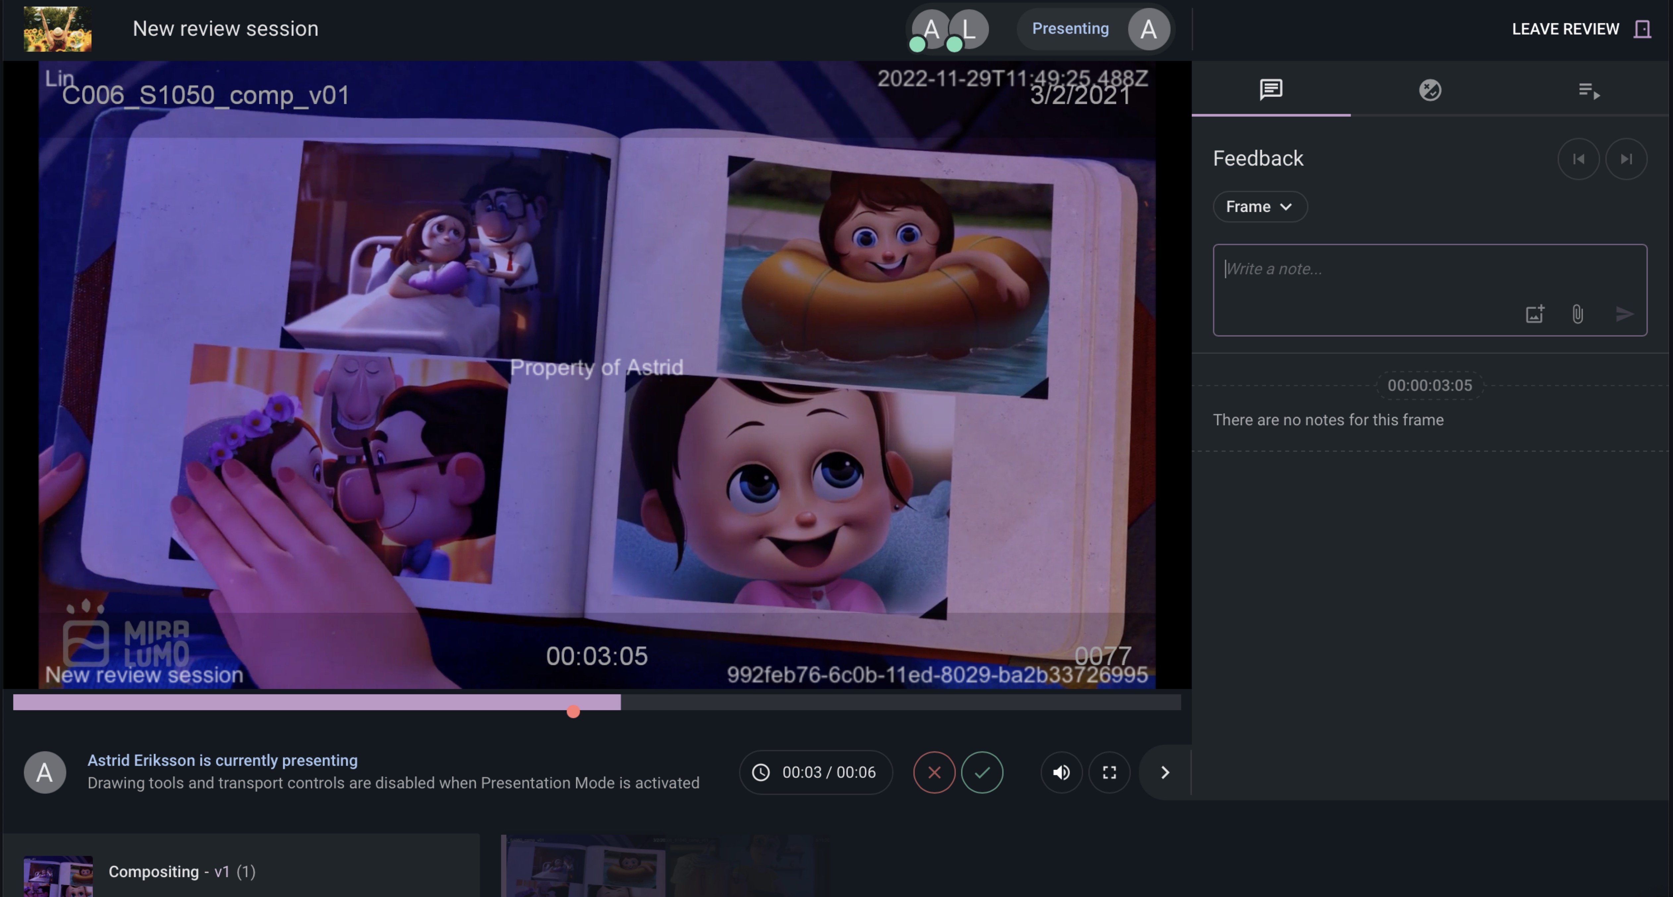1673x897 pixels.
Task: Go to next annotated frame
Action: (x=1626, y=159)
